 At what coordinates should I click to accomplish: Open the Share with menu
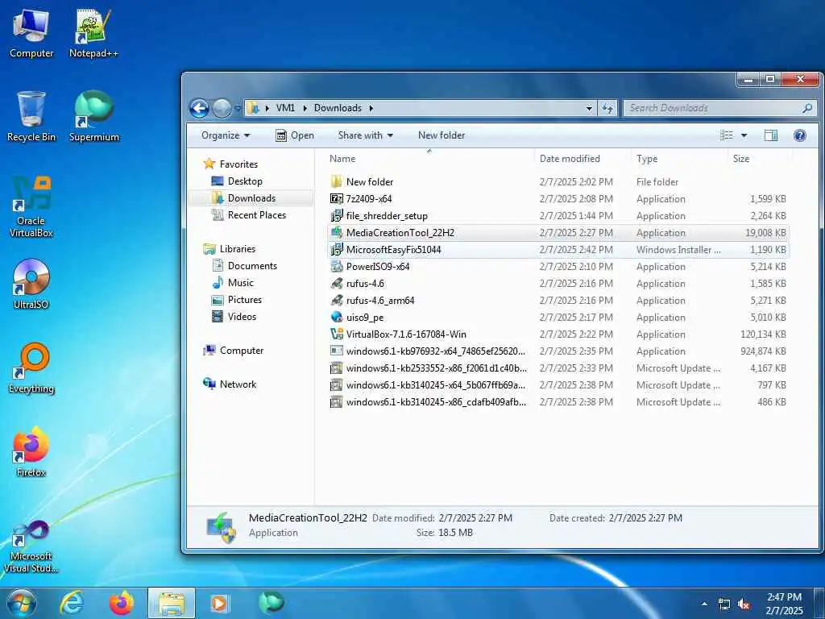point(365,135)
